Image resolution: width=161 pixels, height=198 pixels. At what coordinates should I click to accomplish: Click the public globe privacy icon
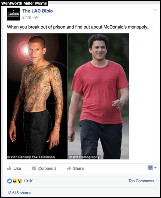pos(36,17)
